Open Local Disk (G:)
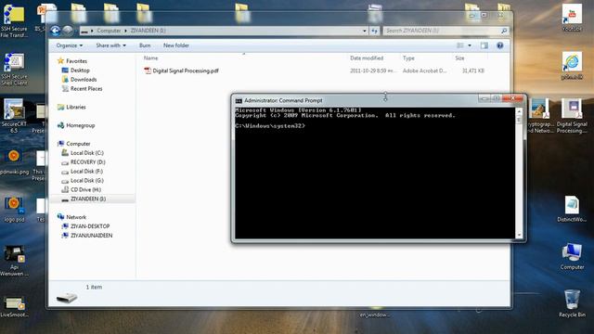Viewport: 594px width, 334px height. [86, 181]
